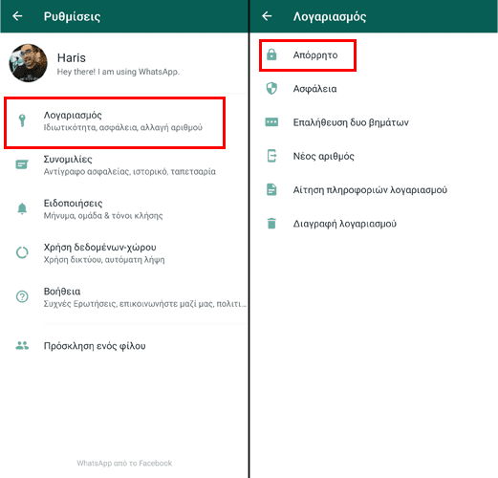Open Ειδοποιήσεις settings

point(124,209)
